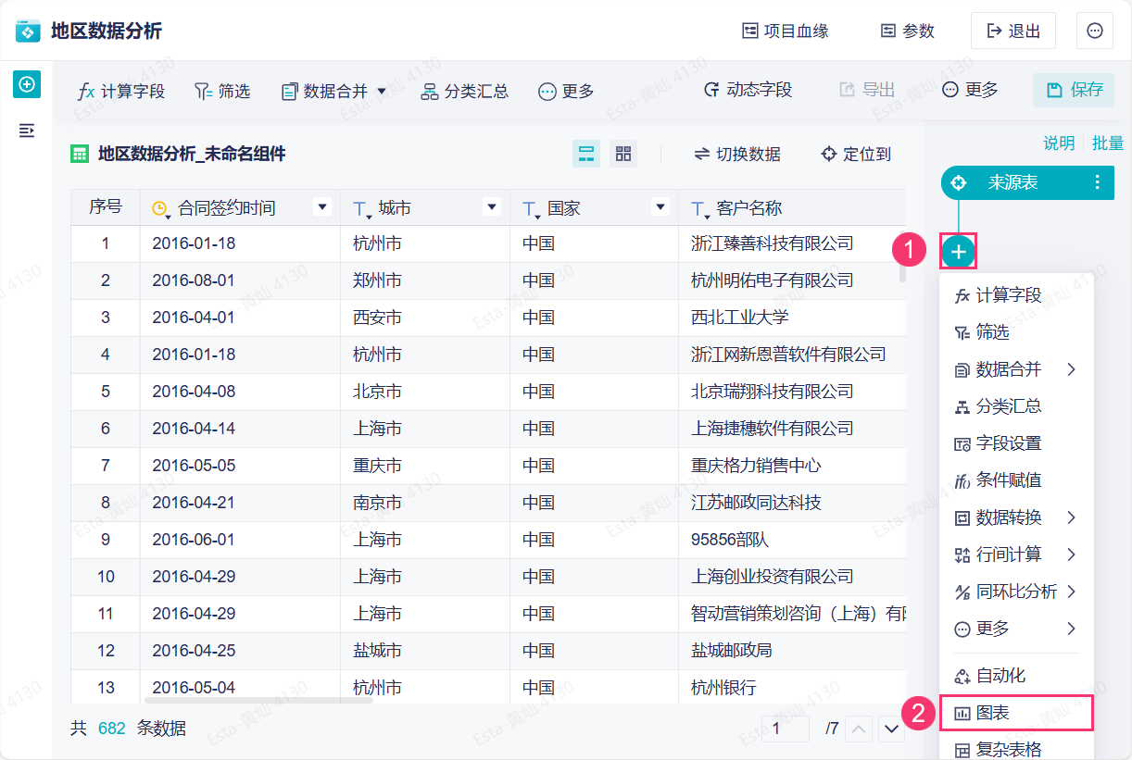The height and width of the screenshot is (760, 1132).
Task: Click the 退出 exit button
Action: pos(1013,31)
